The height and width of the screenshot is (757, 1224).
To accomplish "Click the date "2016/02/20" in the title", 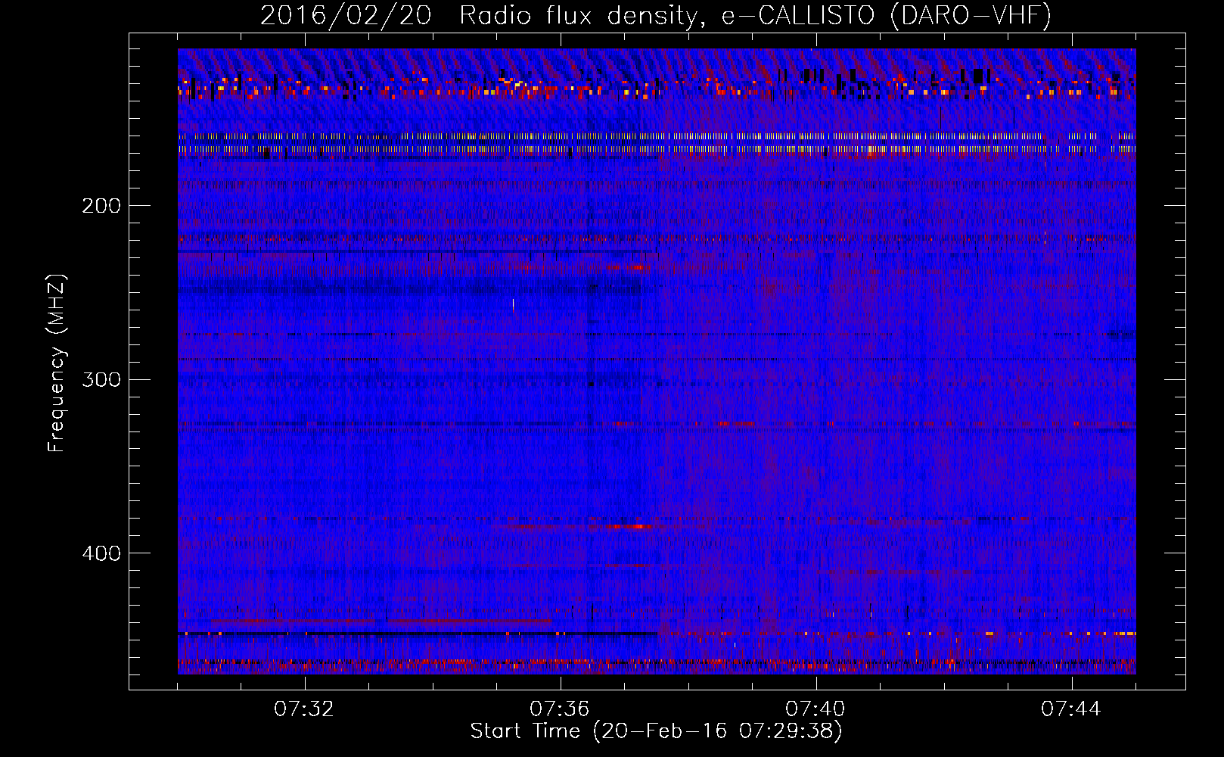I will 346,15.
